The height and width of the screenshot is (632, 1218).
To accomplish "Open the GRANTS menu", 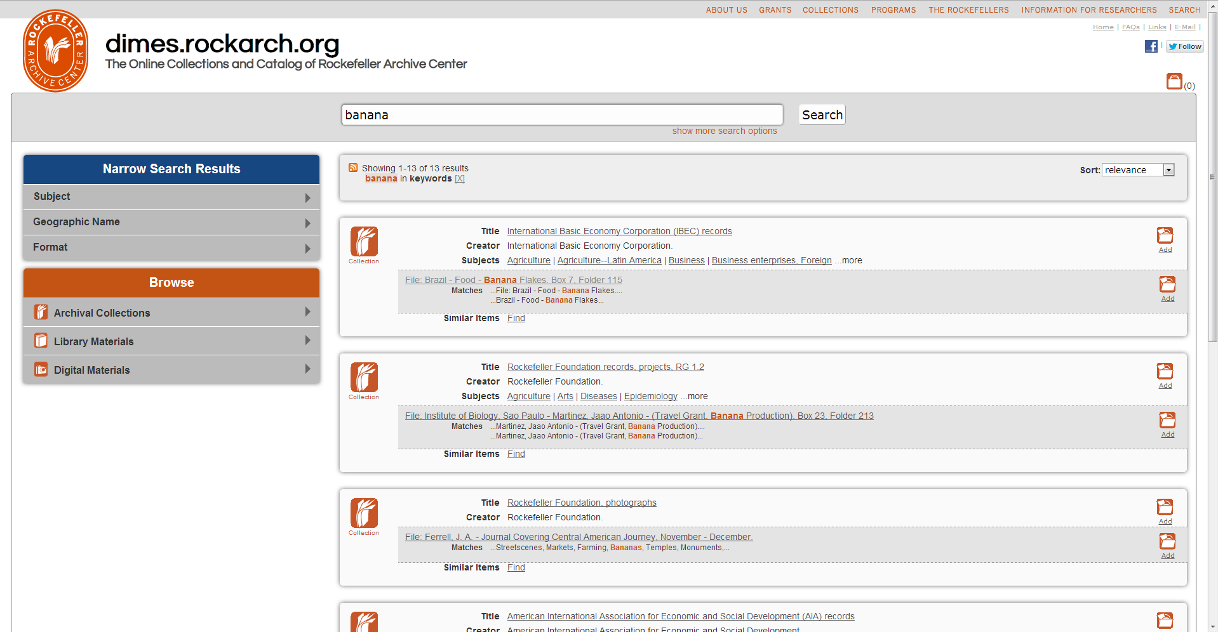I will (x=775, y=10).
